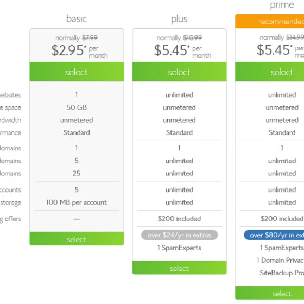Click the prime plan heading
The width and height of the screenshot is (304, 304).
pos(282,5)
